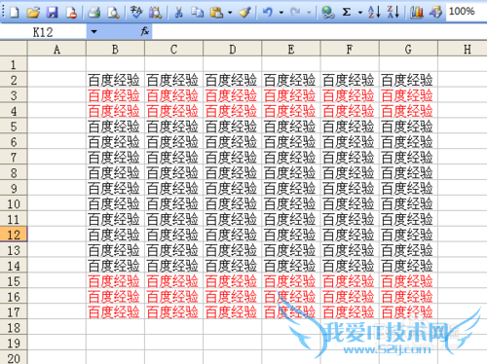
Task: Select 百度经验 in cell G6
Action: pyautogui.click(x=408, y=142)
